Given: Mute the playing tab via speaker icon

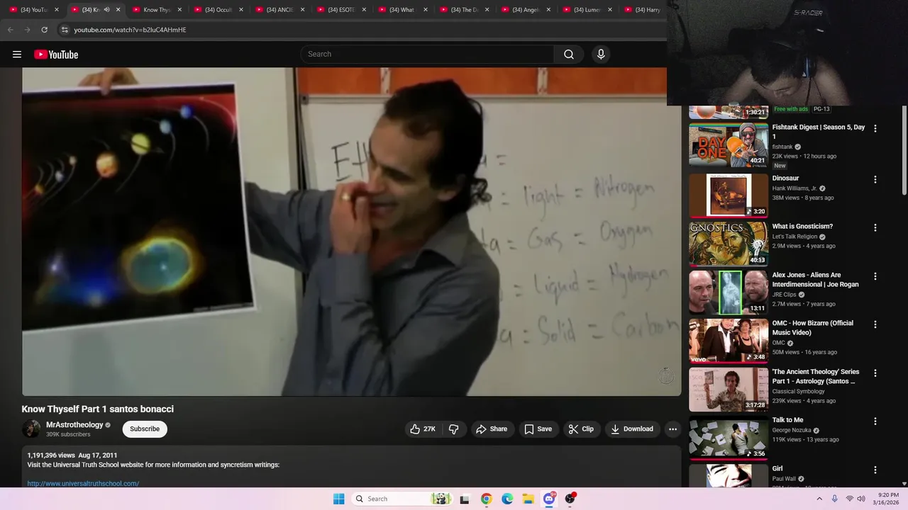Looking at the screenshot, I should pos(107,10).
